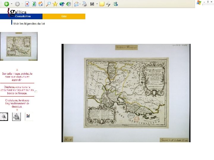Screen dimensions: 214x160
Task: Select the small ship zoom level
Action: (x=4, y=117)
